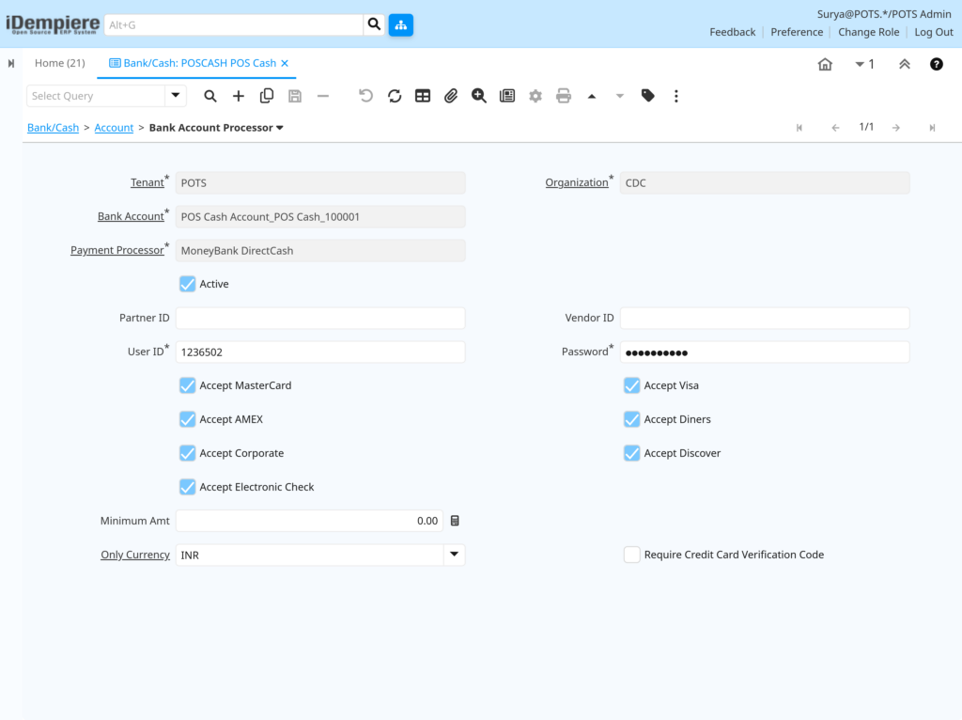Go to first record navigation button
This screenshot has height=720, width=962.
point(799,128)
